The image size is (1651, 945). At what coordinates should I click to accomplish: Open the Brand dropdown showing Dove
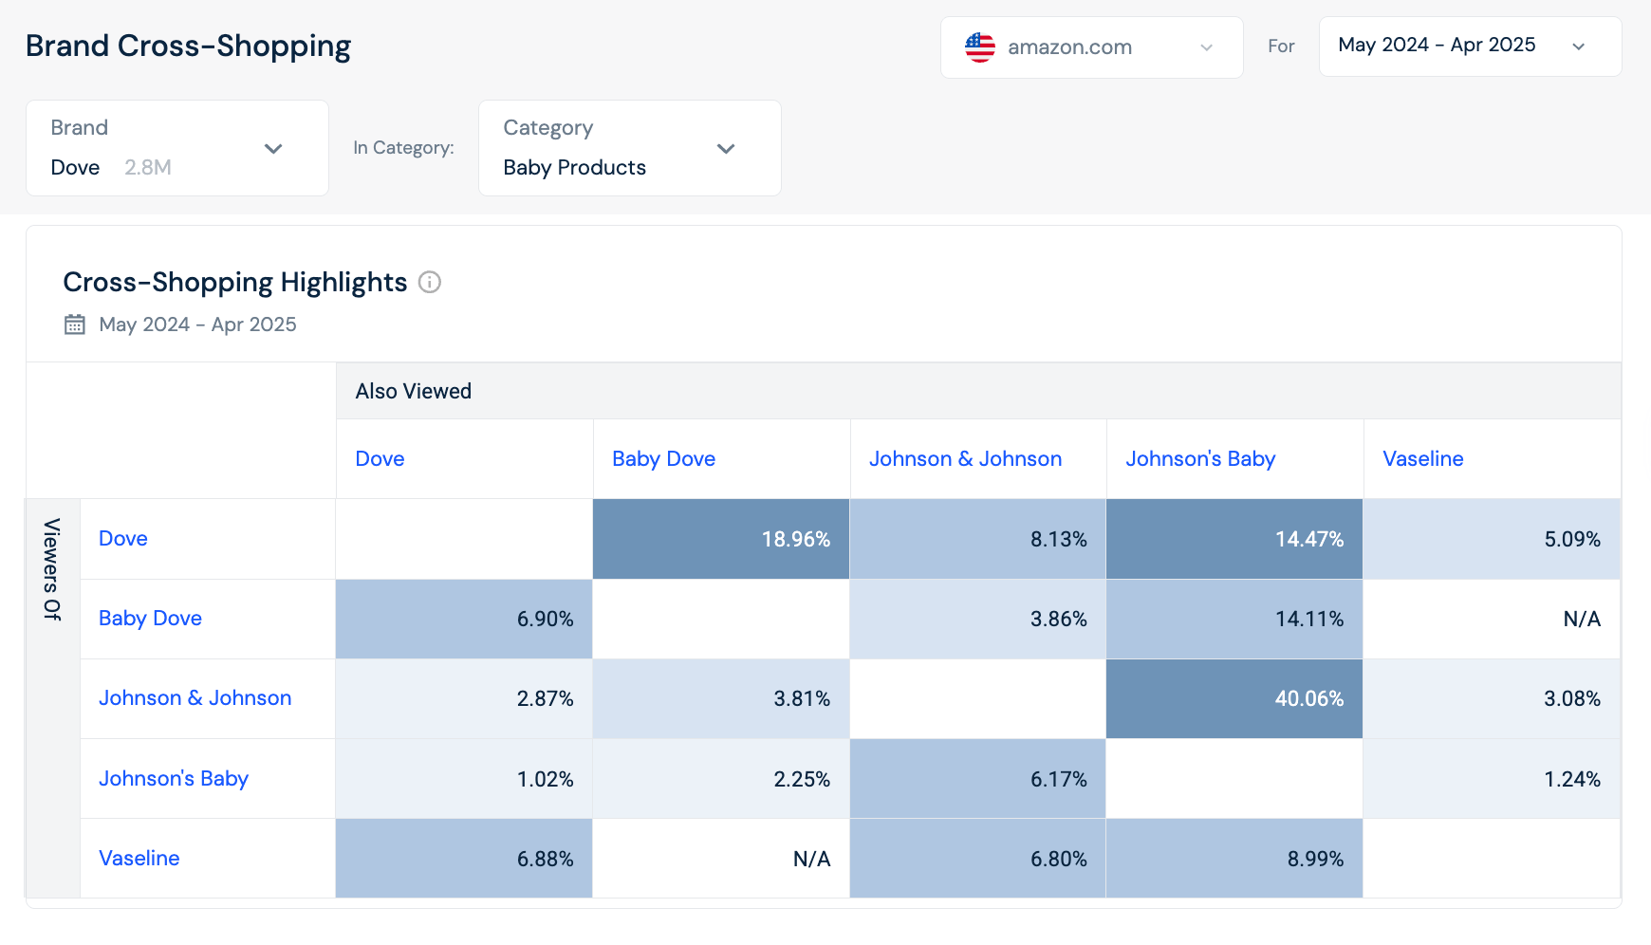(x=177, y=148)
